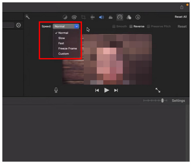Toggle the Preserve Pitch checkbox
This screenshot has width=192, height=164.
[x=148, y=26]
